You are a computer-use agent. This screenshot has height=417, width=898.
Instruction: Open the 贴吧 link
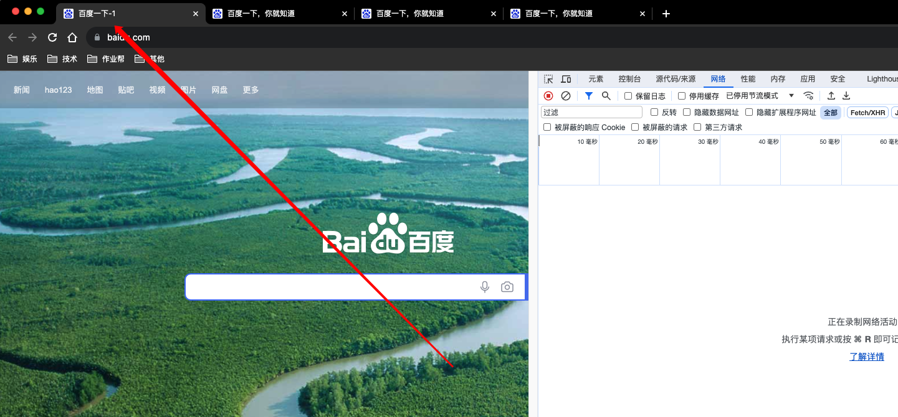126,90
